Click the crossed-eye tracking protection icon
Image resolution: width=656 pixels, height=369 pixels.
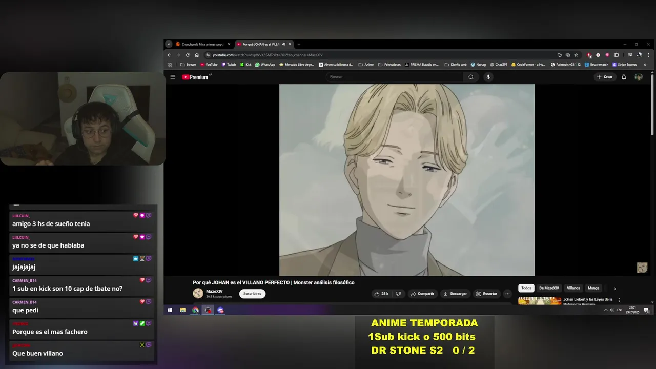coord(568,55)
